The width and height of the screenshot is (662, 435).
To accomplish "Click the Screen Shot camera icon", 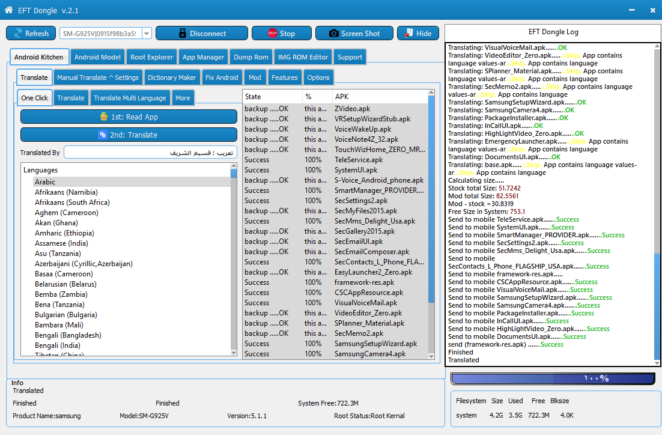I will tap(333, 34).
